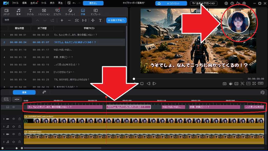Switch to the 字幕 tab
This screenshot has height=151, width=268.
pos(83,11)
